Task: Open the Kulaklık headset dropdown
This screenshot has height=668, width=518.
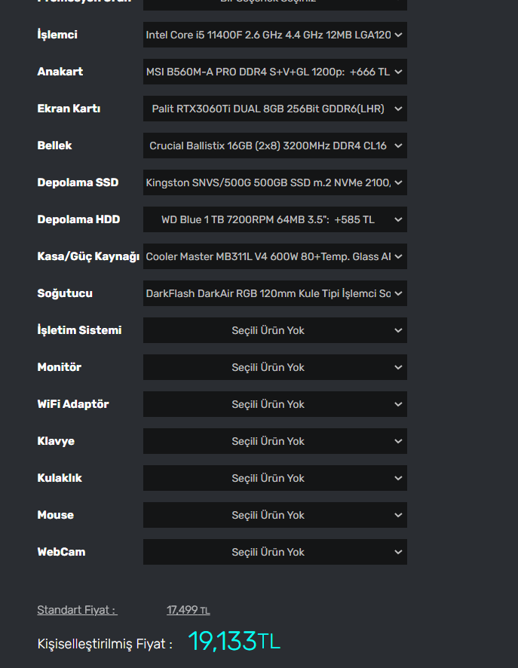Action: [x=274, y=478]
